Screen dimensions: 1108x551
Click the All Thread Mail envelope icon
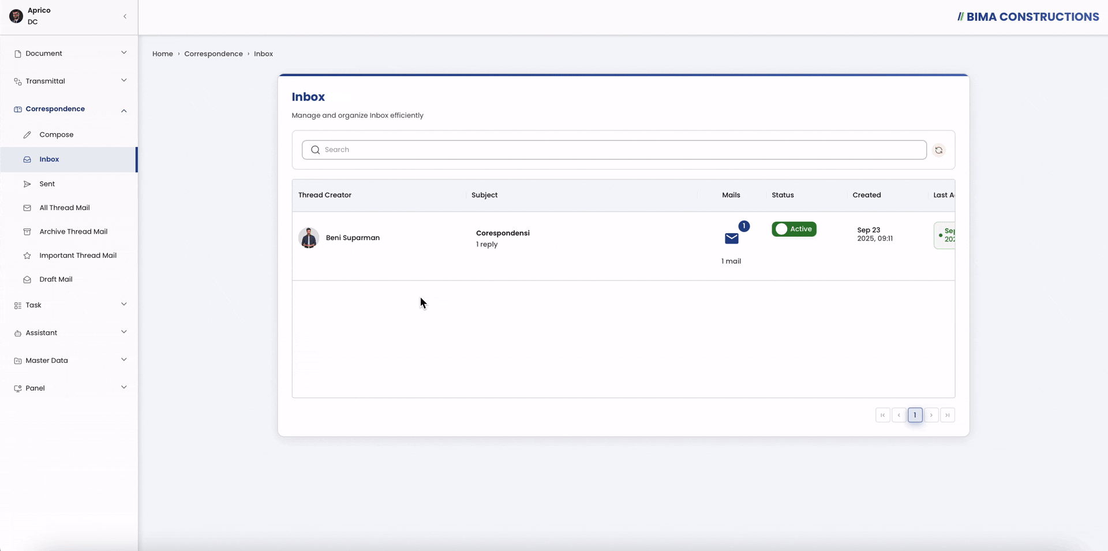click(27, 208)
